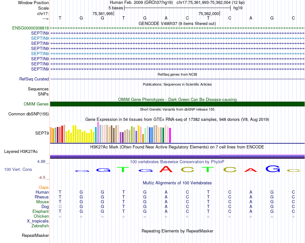Click the OMIM Genes track label
Image resolution: width=305 pixels, height=243 pixels.
[36, 104]
